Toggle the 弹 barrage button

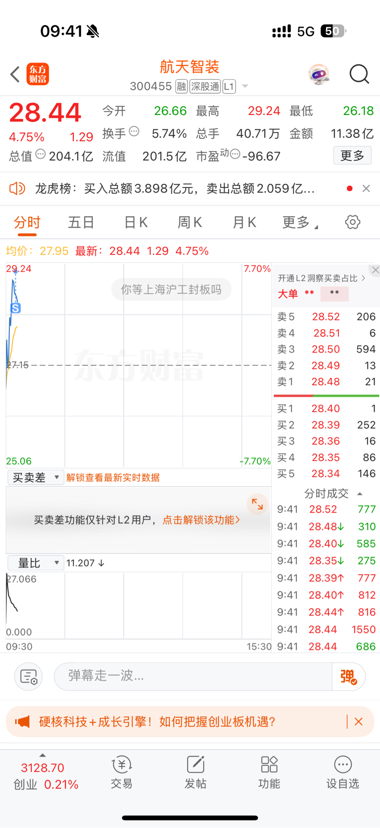point(349,676)
